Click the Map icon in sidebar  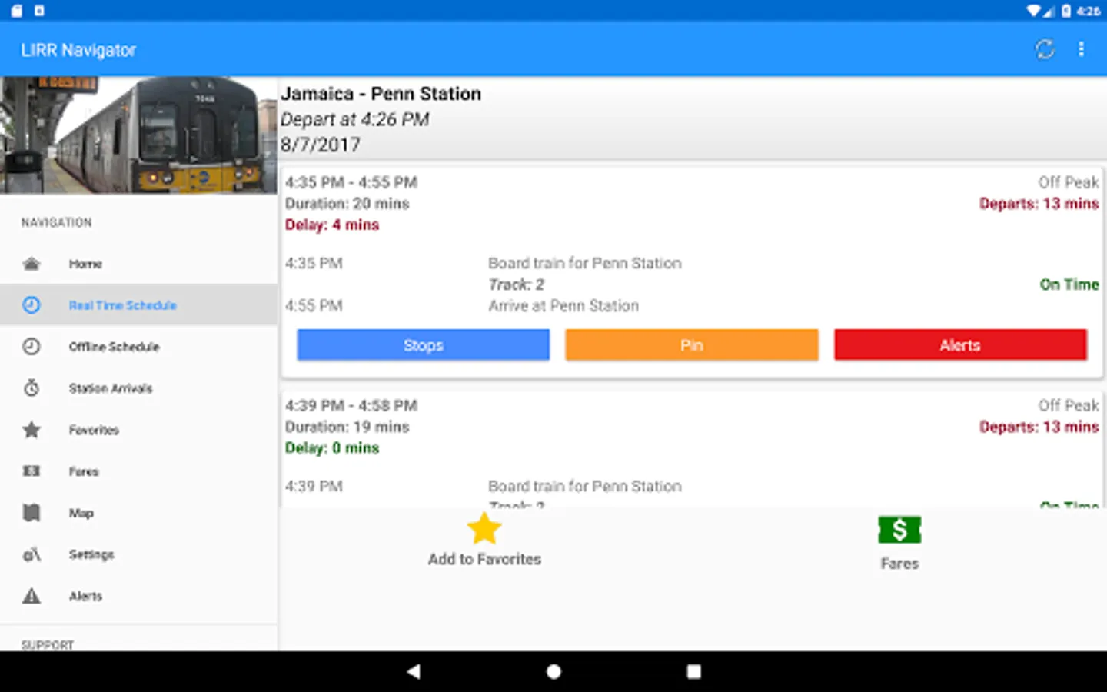pos(32,513)
